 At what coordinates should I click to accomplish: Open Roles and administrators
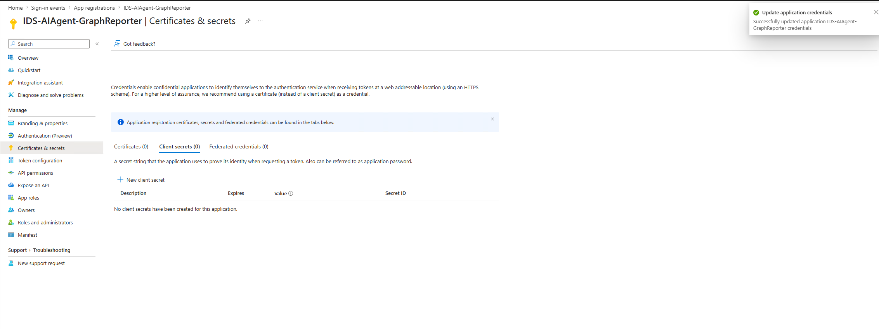[x=45, y=222]
